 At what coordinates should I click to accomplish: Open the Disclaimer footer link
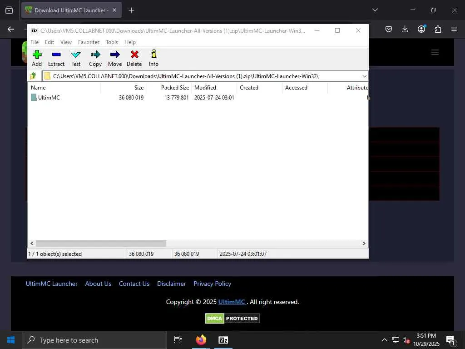[171, 284]
